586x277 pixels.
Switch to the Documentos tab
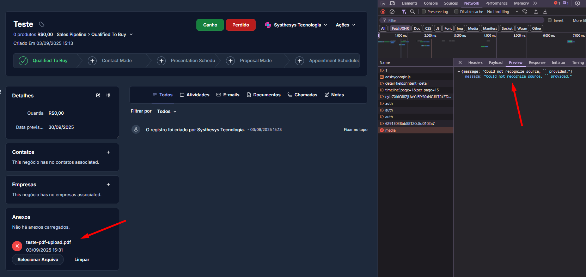tap(263, 95)
